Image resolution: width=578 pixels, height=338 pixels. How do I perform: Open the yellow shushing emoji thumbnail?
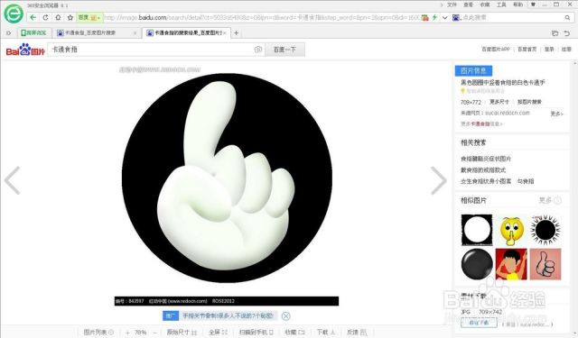point(511,230)
